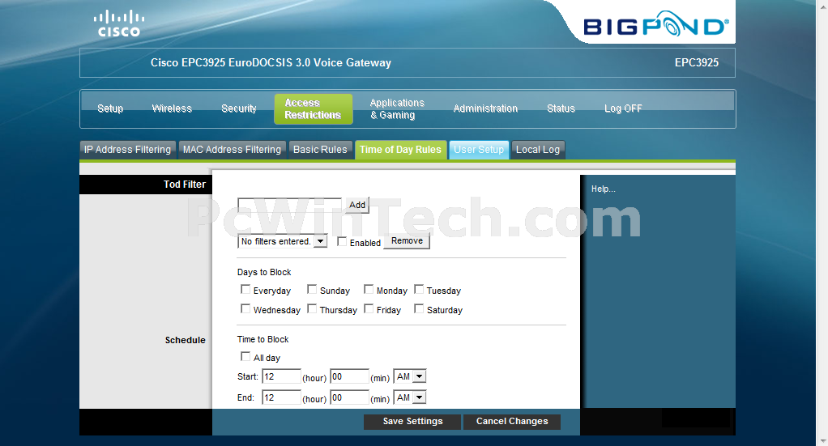
Task: Check the Saturday checkbox
Action: tap(419, 308)
